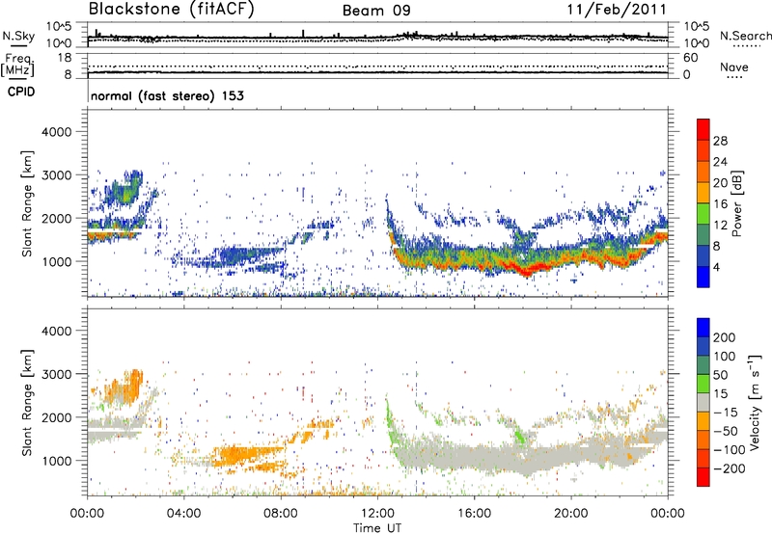
Task: Select "Slant Range [km]" label of velocity panel
Action: 27,403
